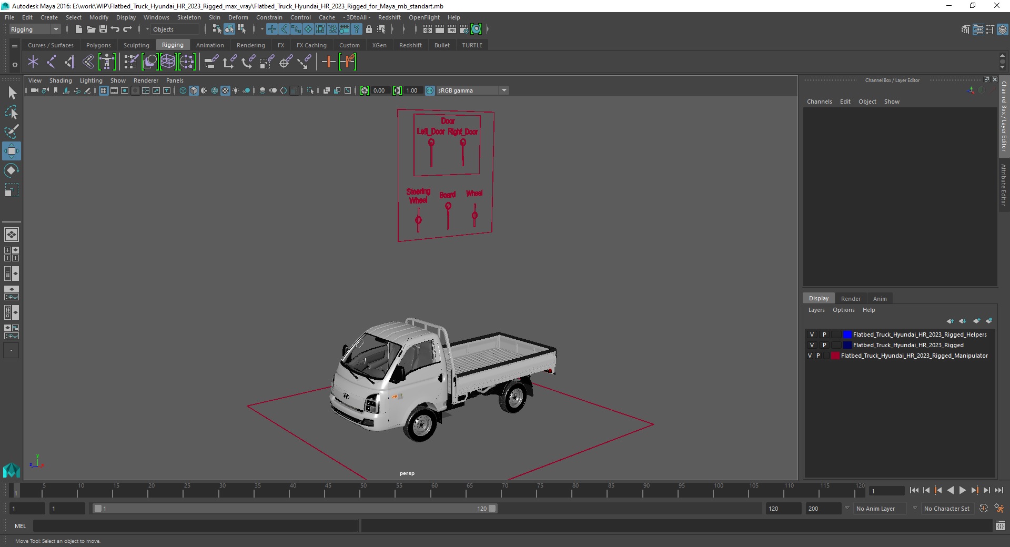Activate the Scale tool
Screen dimensions: 1010x547
pyautogui.click(x=12, y=189)
